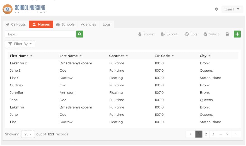Open settings via the gear icon

pos(216,9)
